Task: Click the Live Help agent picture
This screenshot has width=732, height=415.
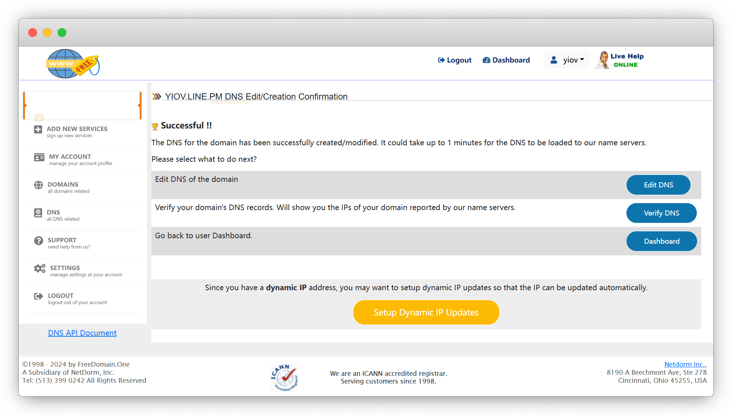Action: [602, 60]
